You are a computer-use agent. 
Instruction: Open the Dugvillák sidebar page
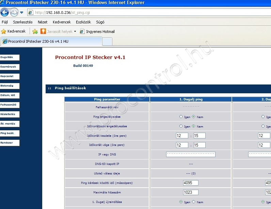coord(10,57)
